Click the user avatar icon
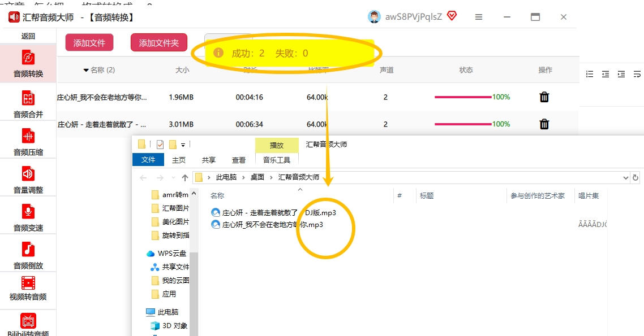The image size is (644, 336). coord(374,17)
